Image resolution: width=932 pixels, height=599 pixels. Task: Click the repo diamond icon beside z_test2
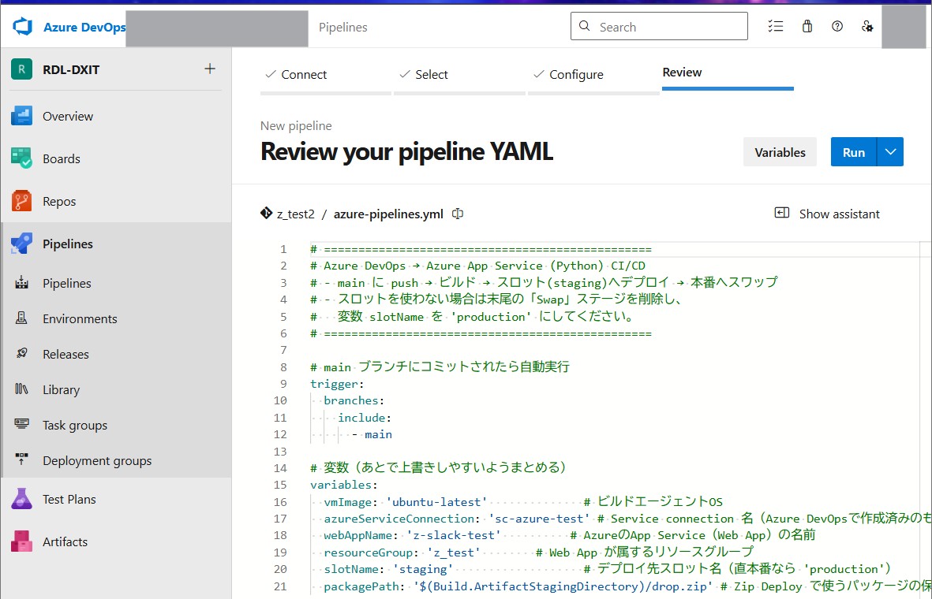click(266, 213)
